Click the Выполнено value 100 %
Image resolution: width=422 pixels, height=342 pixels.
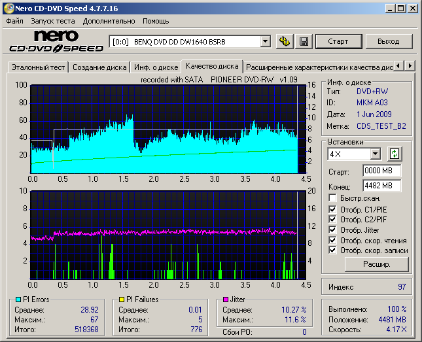397,309
